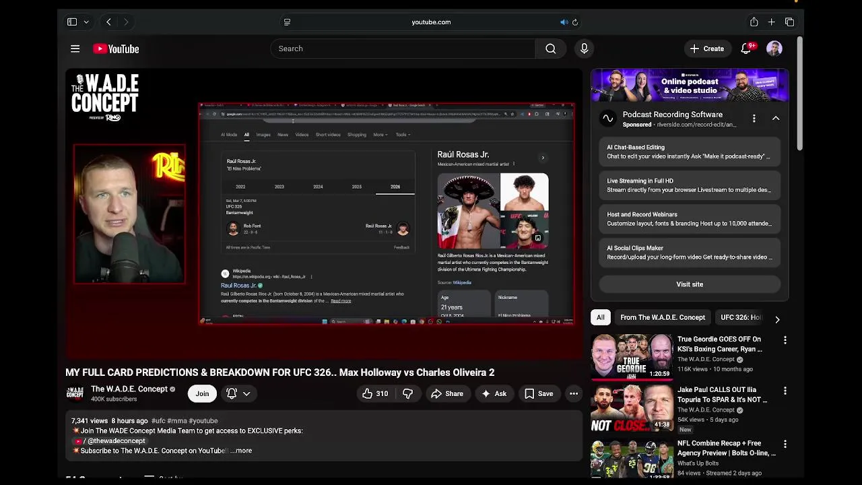Open the notifications bell
Viewport: 862px width, 485px height.
(746, 48)
